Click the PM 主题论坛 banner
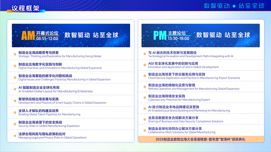The height and width of the screenshot is (152, 271). [x=201, y=35]
